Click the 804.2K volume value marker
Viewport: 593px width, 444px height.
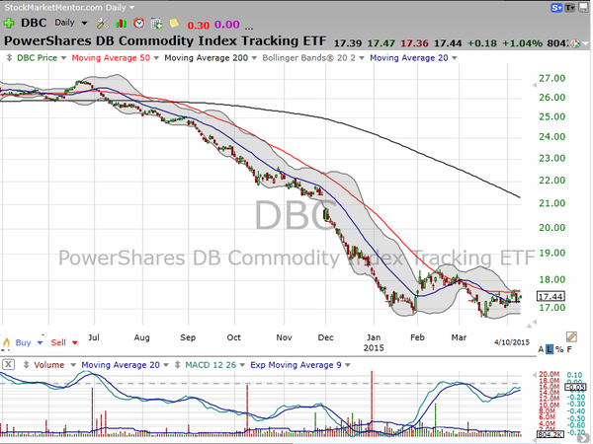pos(551,434)
